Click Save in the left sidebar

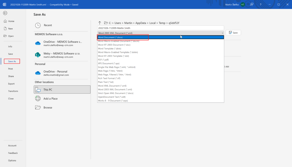[11, 54]
